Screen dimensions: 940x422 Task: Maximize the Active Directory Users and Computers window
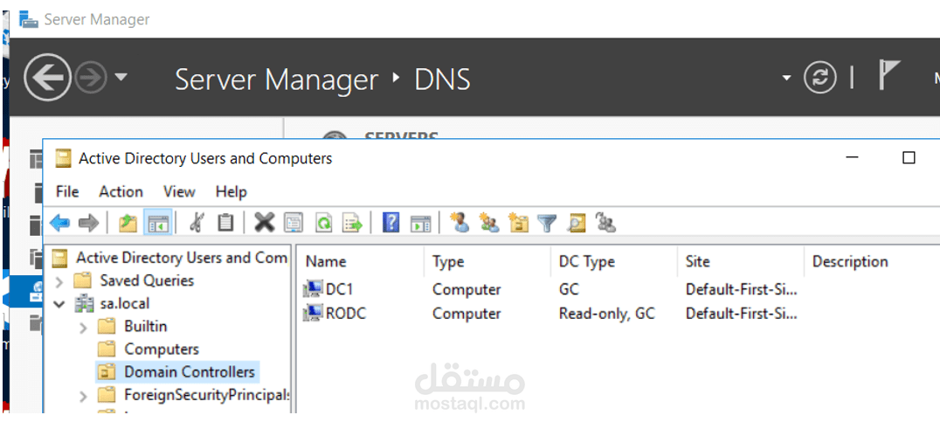[x=909, y=158]
